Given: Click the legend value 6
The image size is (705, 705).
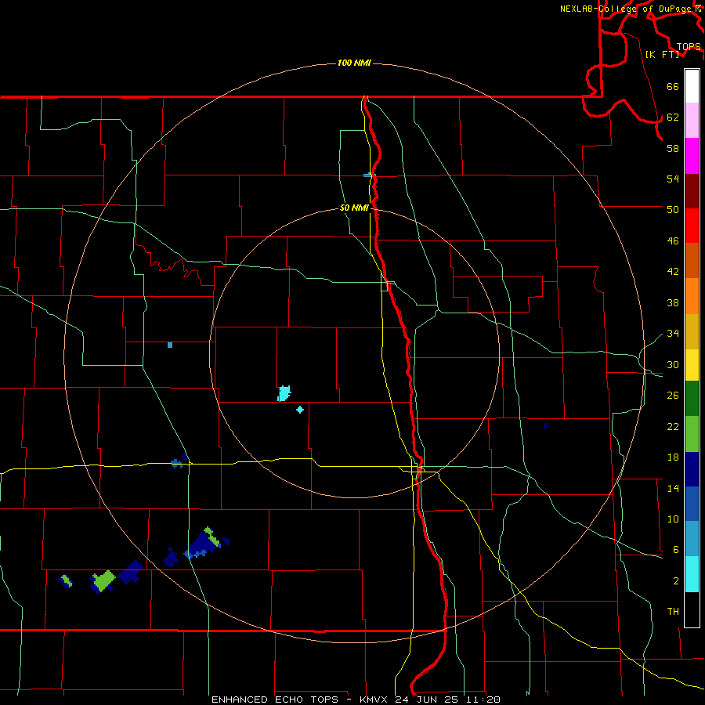Looking at the screenshot, I should pos(675,550).
